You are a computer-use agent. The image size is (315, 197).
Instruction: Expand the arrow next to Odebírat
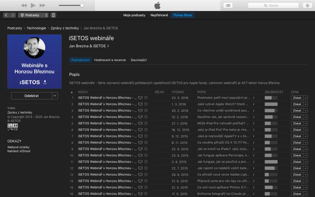point(55,95)
